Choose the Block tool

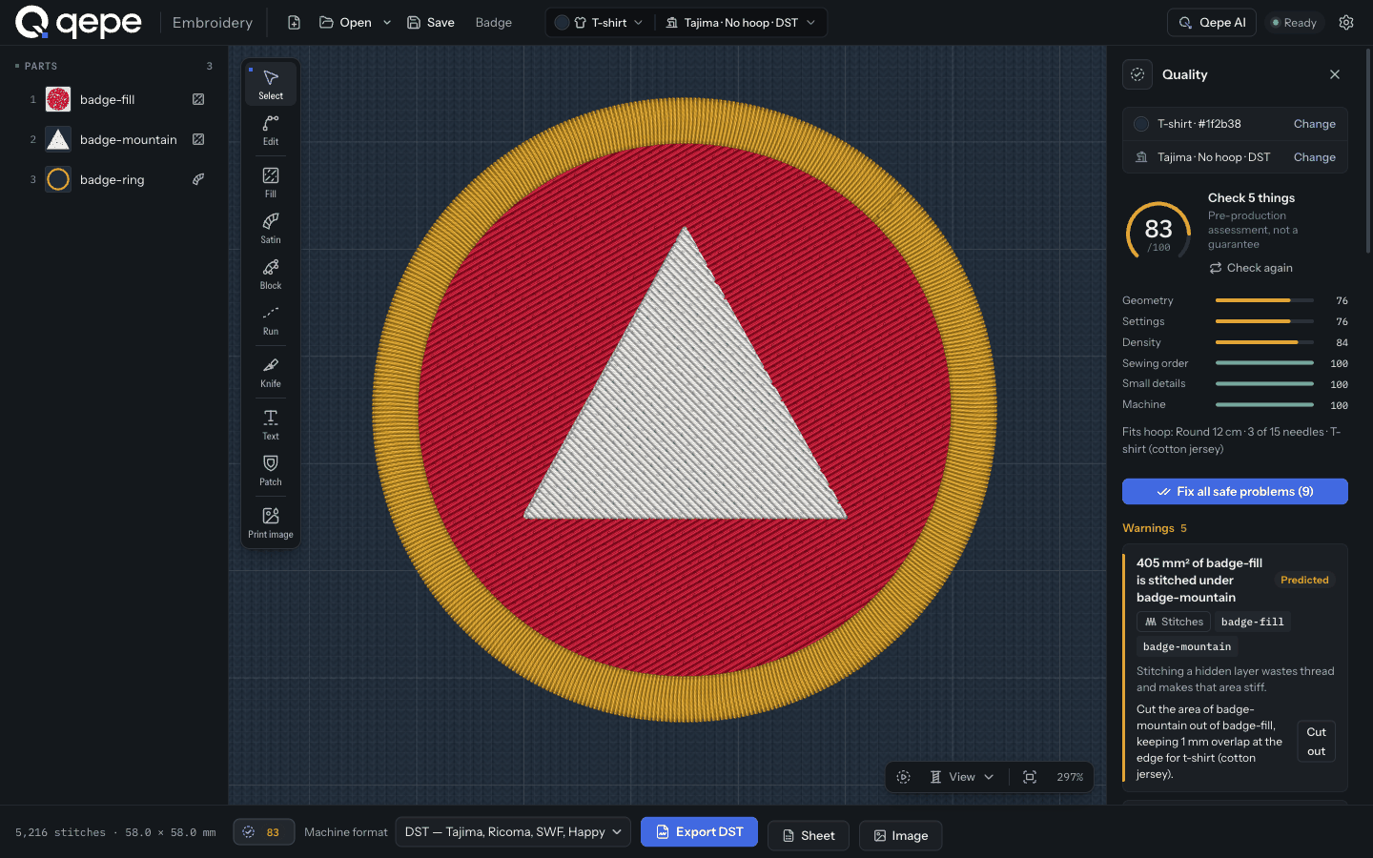coord(271,274)
